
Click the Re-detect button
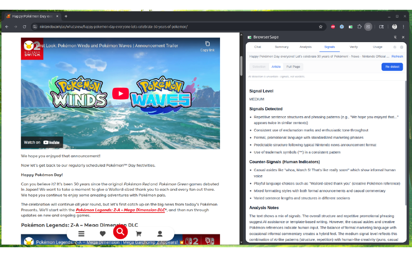[x=392, y=67]
